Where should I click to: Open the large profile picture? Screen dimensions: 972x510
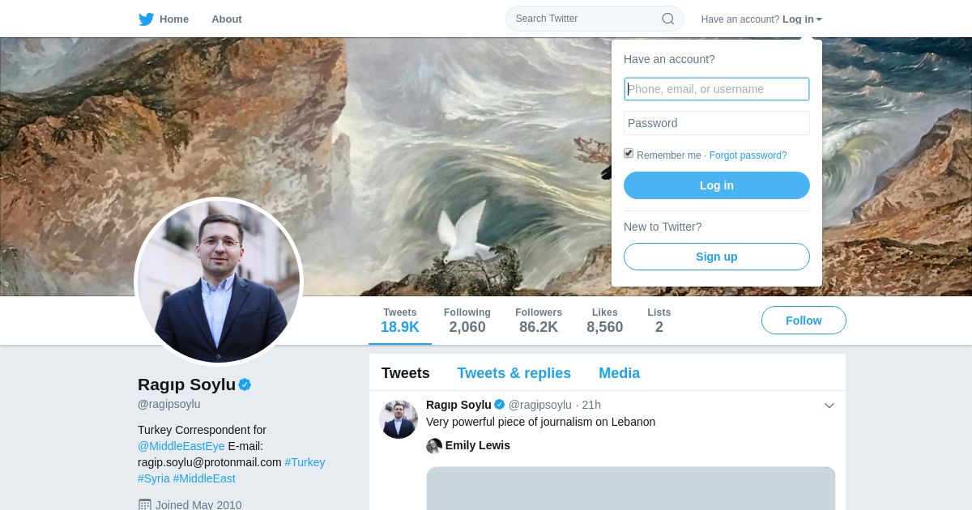(x=219, y=282)
